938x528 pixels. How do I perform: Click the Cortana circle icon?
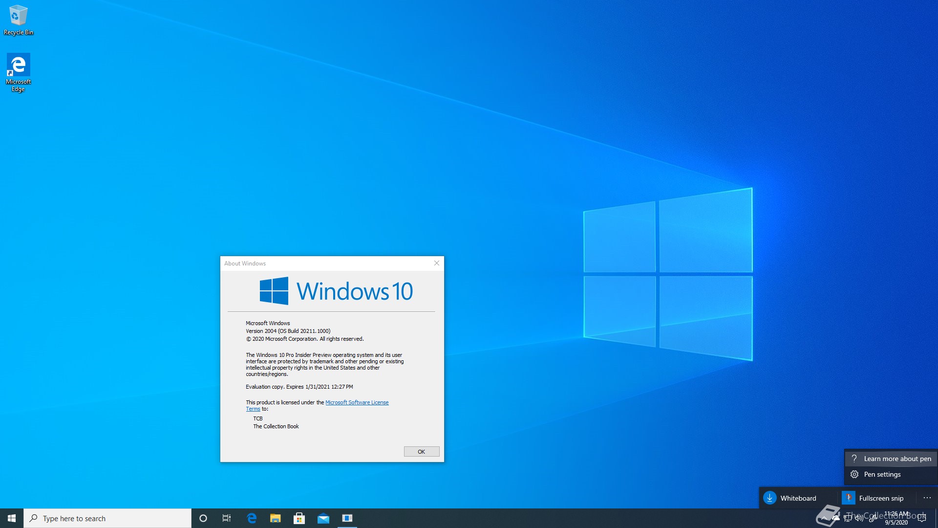point(203,518)
